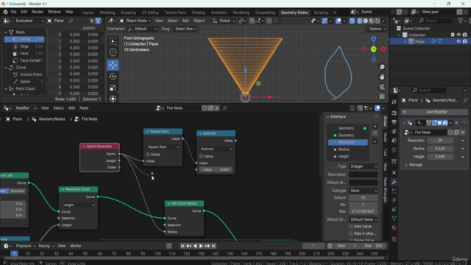The height and width of the screenshot is (265, 471).
Task: Open the Type Integer dropdown
Action: [x=363, y=166]
